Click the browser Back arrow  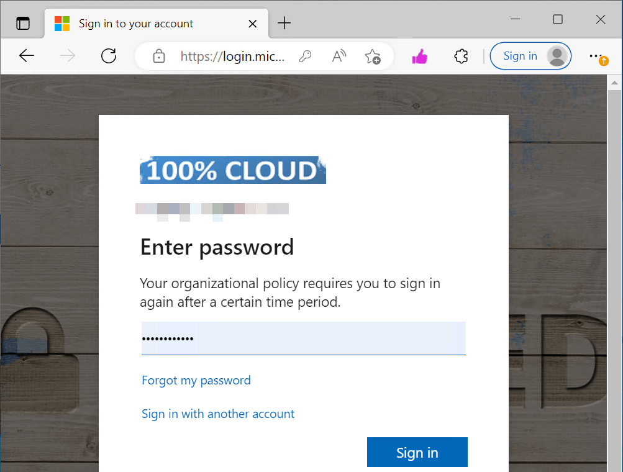point(27,57)
